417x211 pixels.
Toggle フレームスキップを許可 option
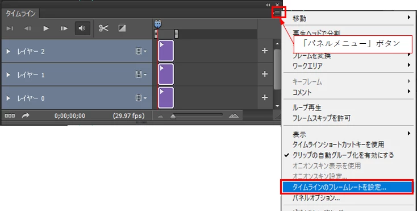[x=348, y=118]
